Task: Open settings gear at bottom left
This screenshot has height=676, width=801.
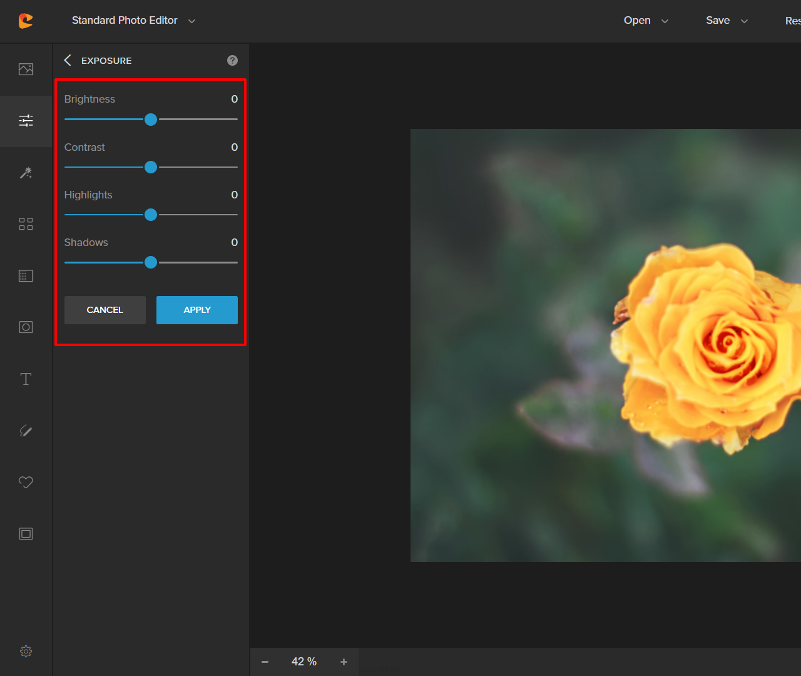Action: coord(26,652)
